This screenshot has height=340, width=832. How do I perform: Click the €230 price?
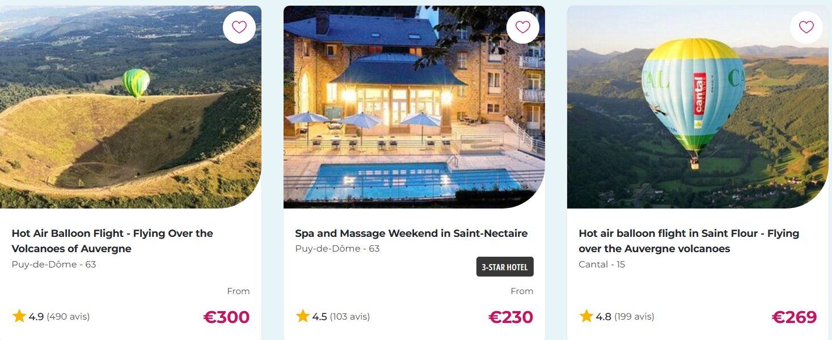point(510,317)
